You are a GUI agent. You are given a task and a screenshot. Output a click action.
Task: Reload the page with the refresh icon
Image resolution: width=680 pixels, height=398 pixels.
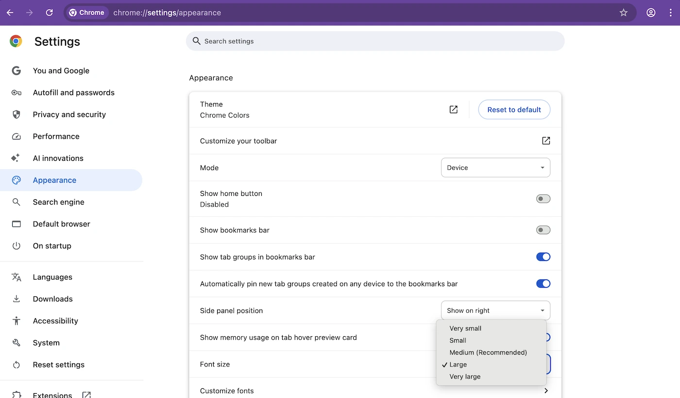[x=49, y=13]
